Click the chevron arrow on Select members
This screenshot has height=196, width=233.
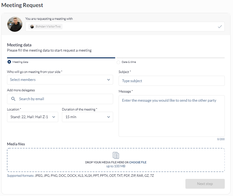109,80
